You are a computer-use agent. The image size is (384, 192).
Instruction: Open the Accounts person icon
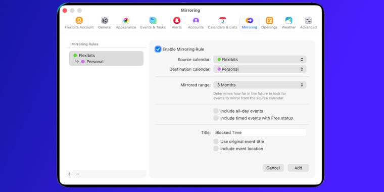(196, 20)
